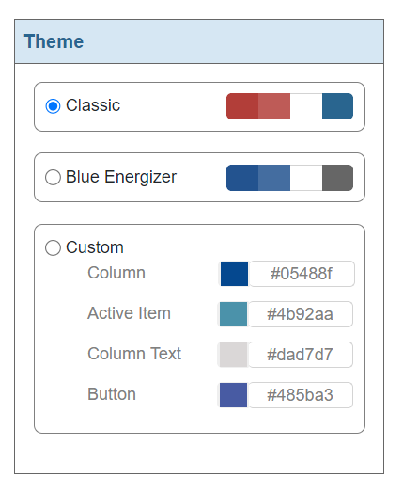403x493 pixels.
Task: Click the dark red Classic swatch
Action: [x=242, y=106]
